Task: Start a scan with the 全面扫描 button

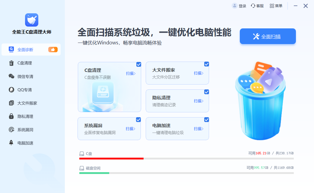Action: pos(268,36)
